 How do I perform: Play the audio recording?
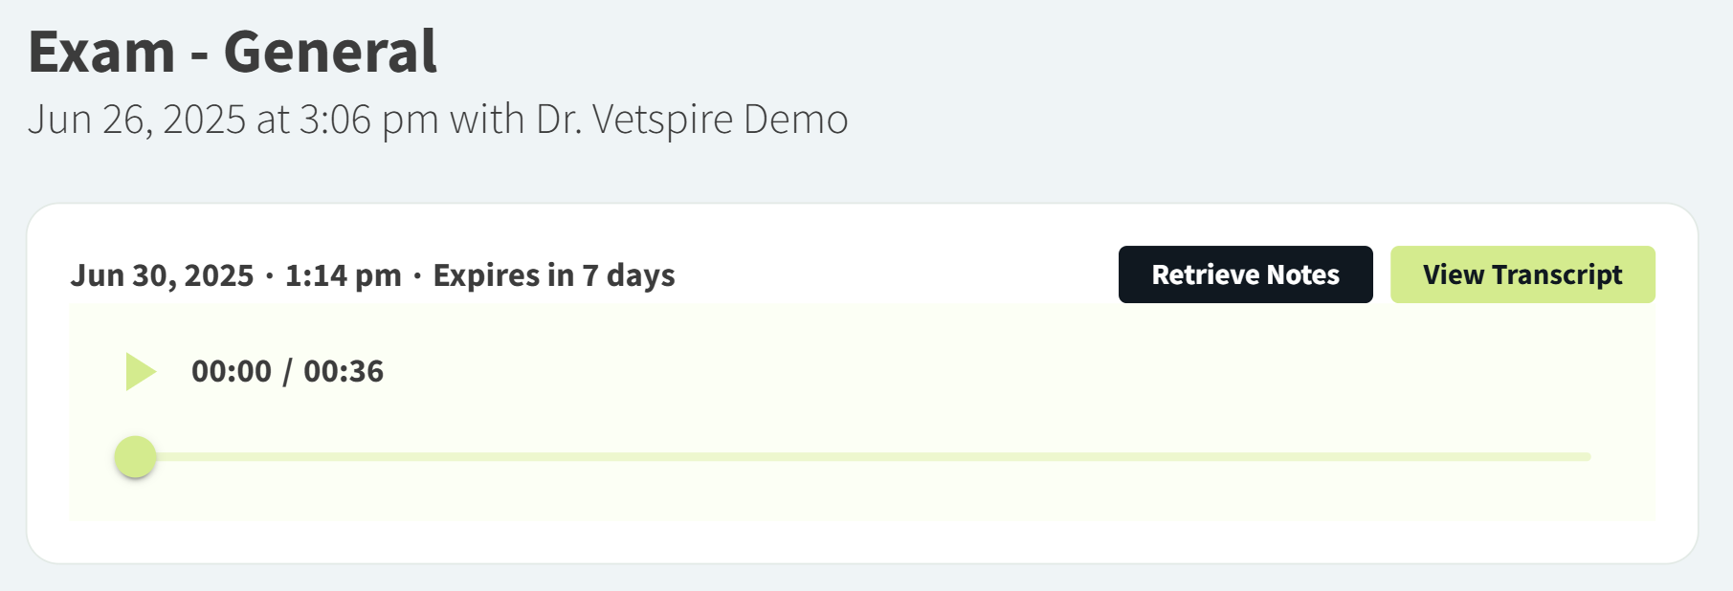tap(141, 371)
